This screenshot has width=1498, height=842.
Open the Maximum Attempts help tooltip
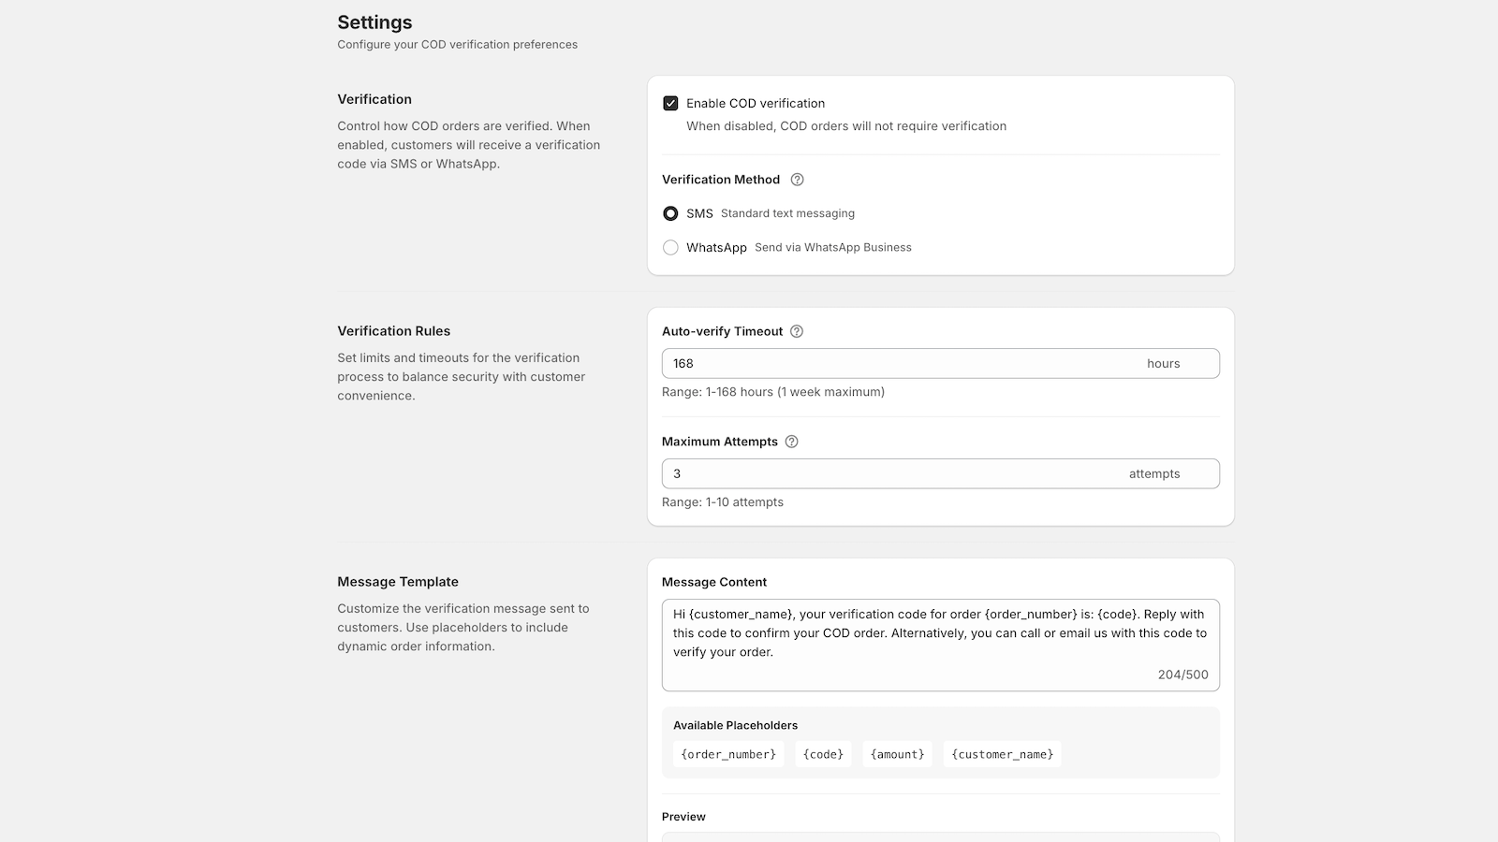coord(791,441)
